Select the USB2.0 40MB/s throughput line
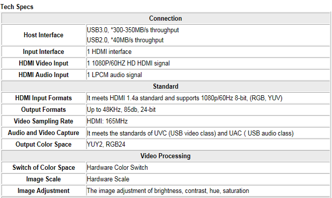The image size is (332, 198). point(125,40)
